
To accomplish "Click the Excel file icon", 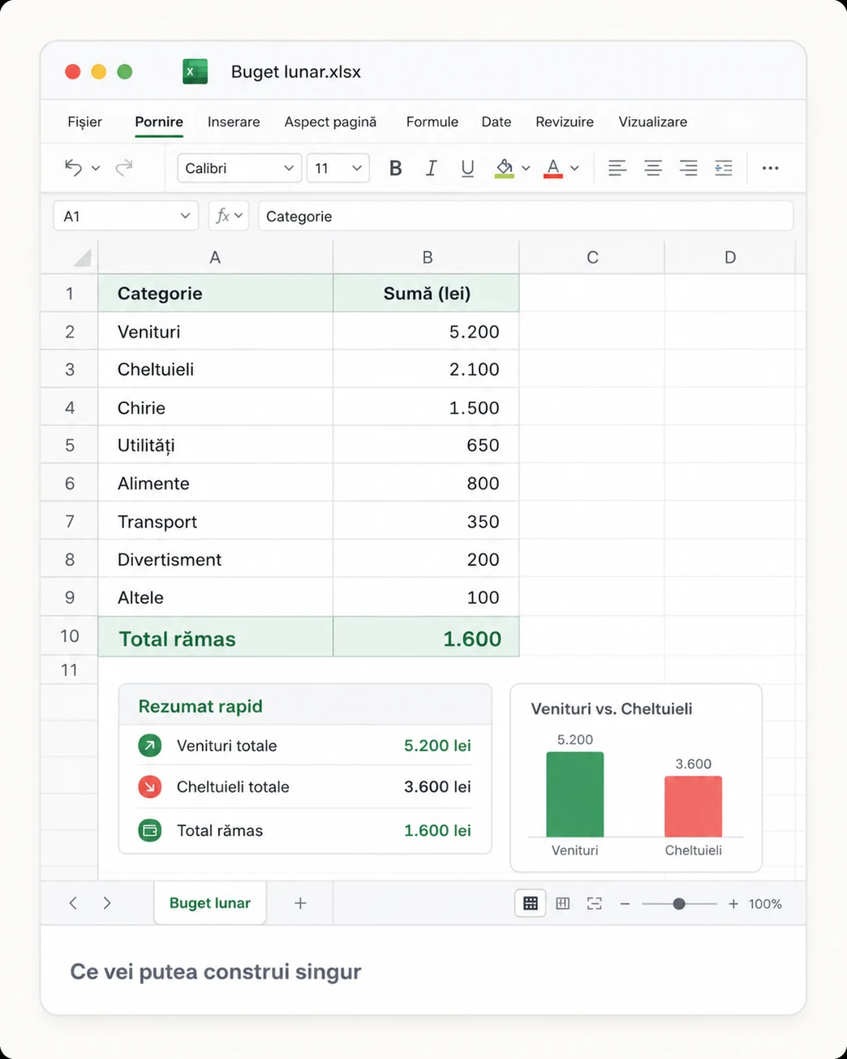I will (x=195, y=71).
